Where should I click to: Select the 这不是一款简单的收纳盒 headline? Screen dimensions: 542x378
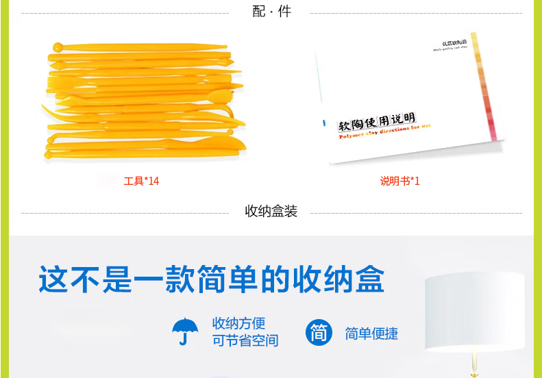(212, 279)
